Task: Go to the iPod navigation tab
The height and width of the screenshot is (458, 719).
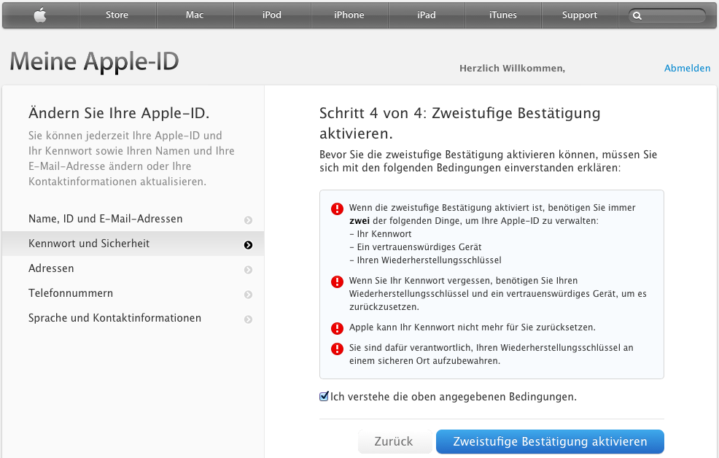Action: click(272, 15)
